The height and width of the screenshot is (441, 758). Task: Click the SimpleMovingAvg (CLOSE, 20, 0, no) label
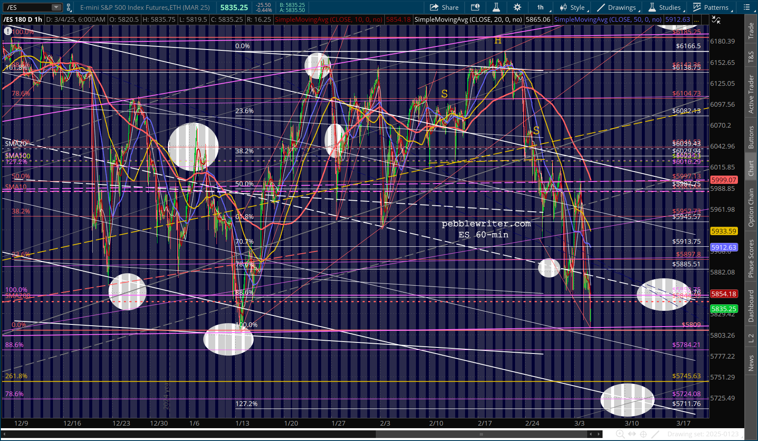point(468,20)
